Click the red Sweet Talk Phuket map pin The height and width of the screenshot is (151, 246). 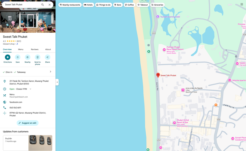pos(158,75)
